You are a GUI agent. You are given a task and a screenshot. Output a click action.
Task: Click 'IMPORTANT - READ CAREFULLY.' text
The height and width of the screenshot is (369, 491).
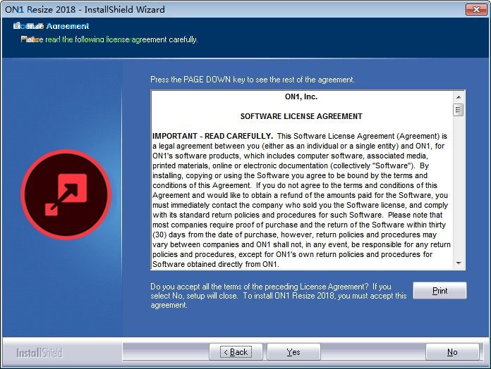click(212, 136)
